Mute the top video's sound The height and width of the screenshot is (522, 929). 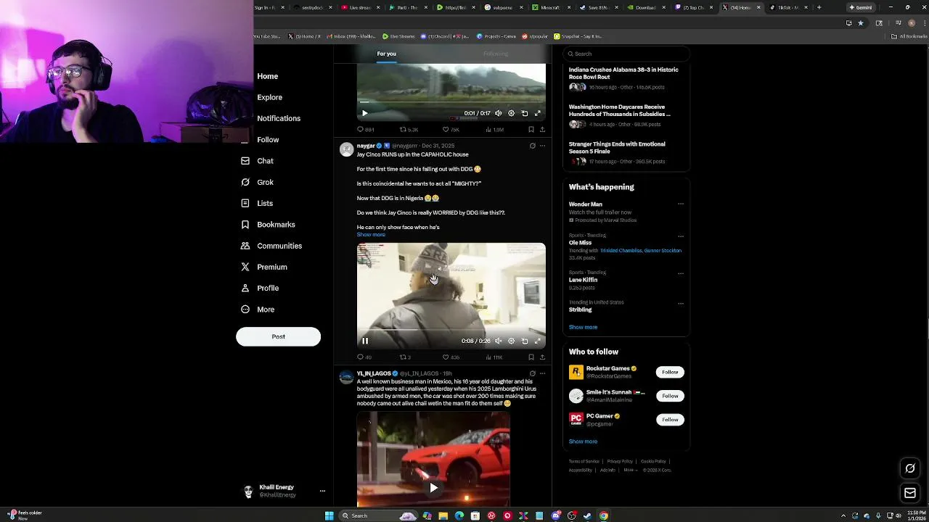pyautogui.click(x=498, y=113)
